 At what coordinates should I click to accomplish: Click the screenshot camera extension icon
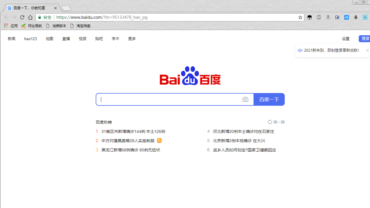pyautogui.click(x=365, y=17)
